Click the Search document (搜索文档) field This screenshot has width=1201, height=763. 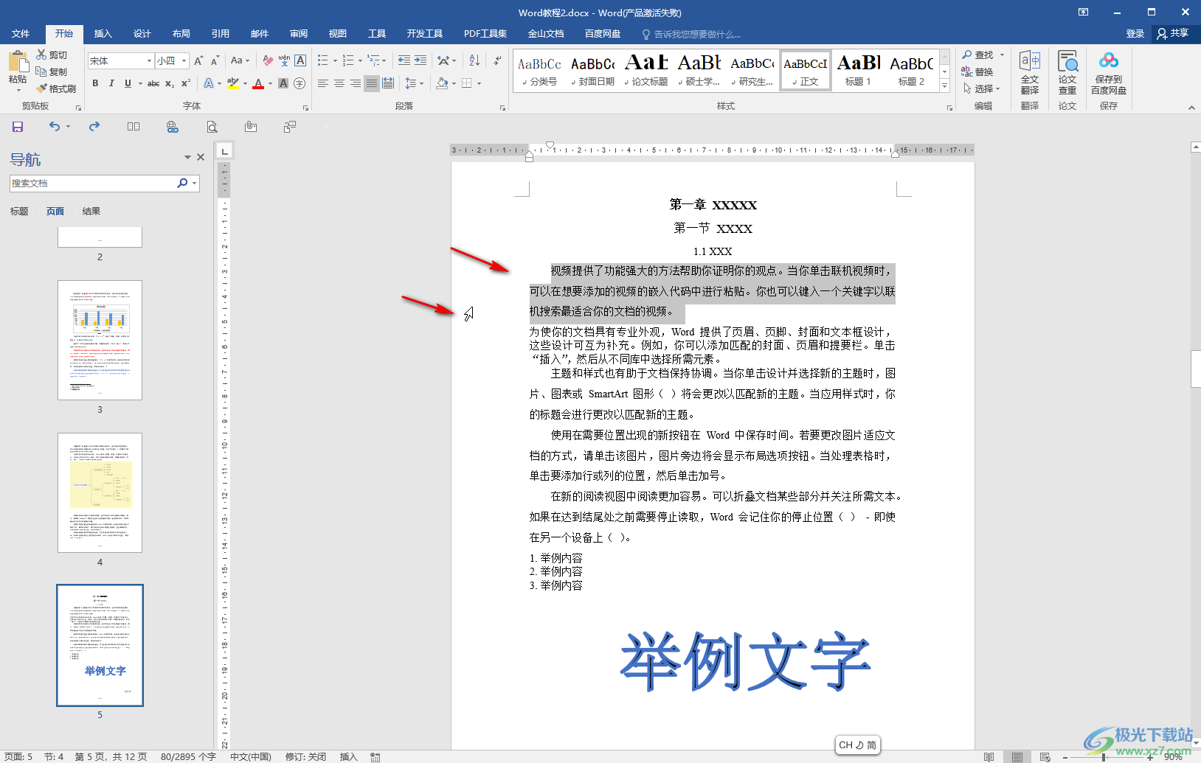coord(92,184)
